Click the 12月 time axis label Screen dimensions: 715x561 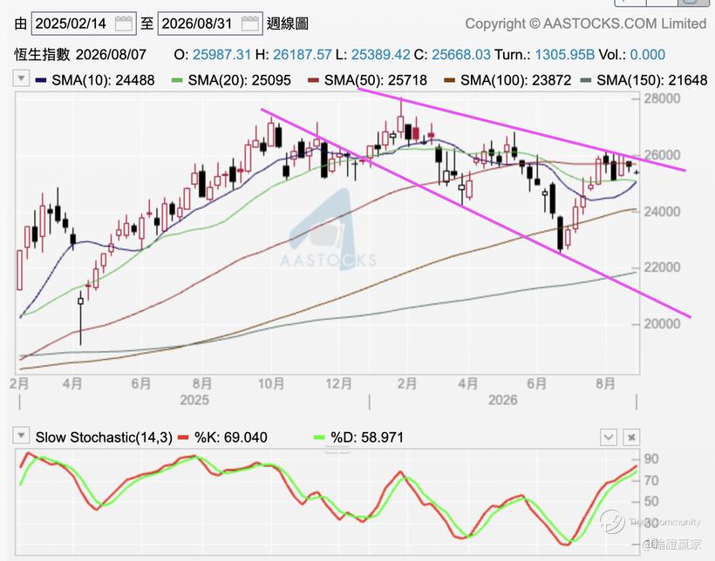339,383
